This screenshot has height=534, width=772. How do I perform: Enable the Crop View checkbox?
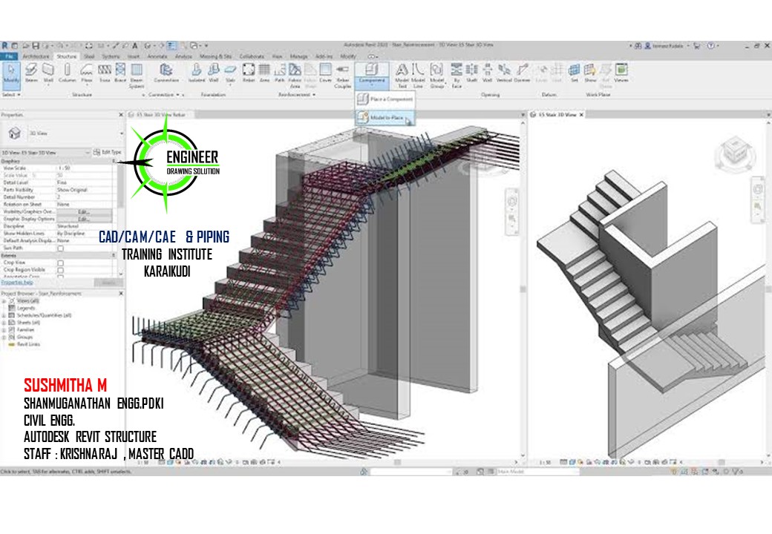tap(61, 263)
